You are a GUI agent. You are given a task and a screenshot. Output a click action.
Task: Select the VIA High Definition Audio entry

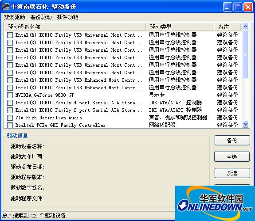[x=48, y=118]
